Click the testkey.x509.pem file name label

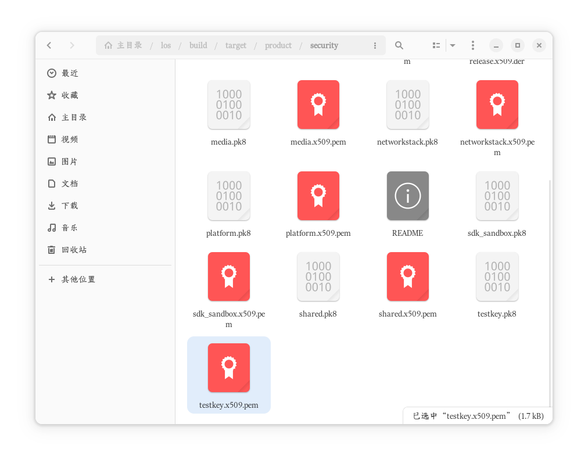click(229, 405)
